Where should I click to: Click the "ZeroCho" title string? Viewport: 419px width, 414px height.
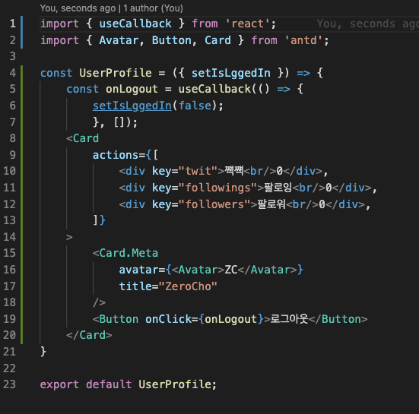[188, 286]
